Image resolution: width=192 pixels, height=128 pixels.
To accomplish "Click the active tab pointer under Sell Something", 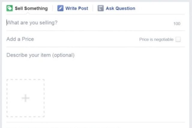I will tap(28, 13).
